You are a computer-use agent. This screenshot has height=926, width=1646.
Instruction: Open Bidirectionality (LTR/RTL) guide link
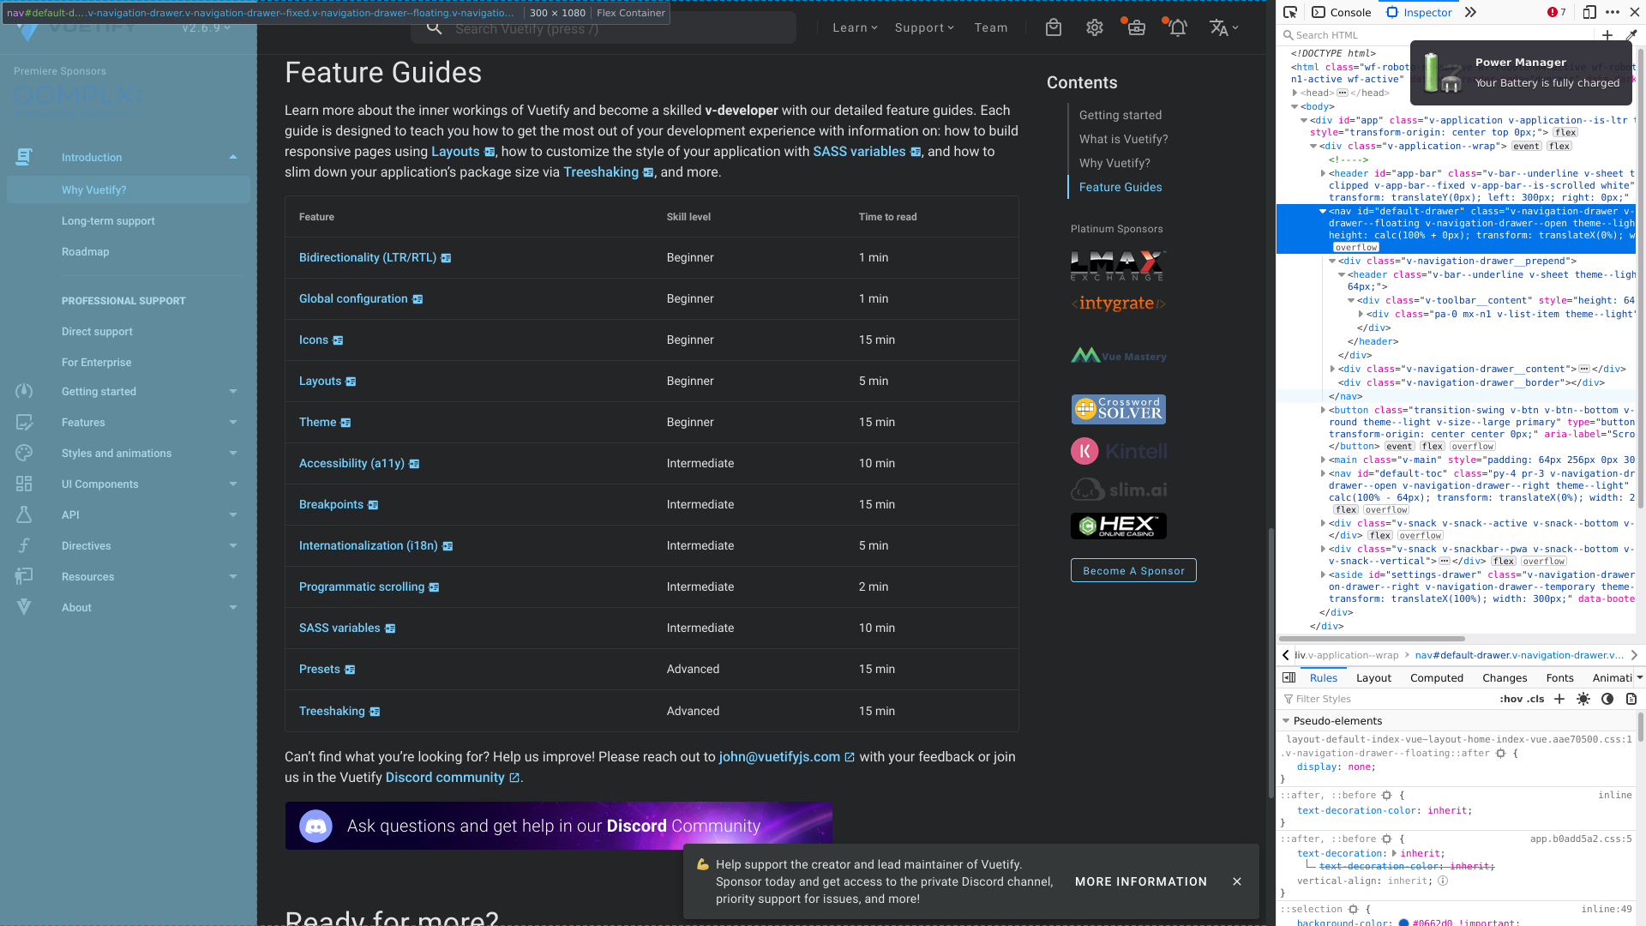(x=367, y=258)
